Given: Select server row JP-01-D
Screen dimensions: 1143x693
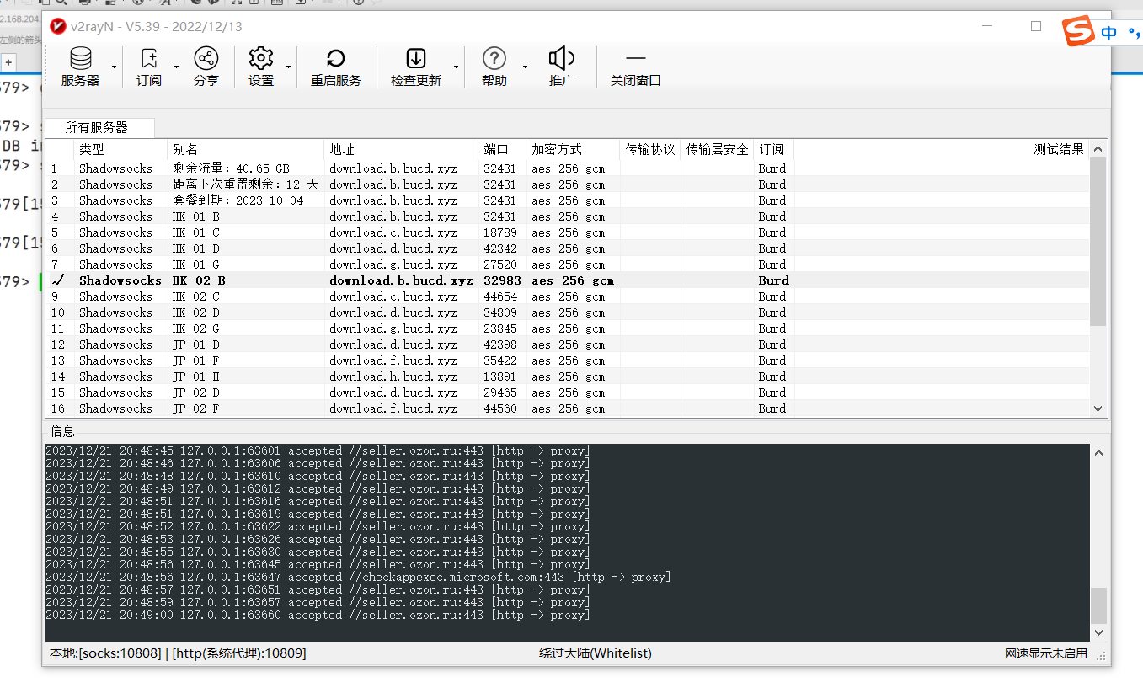Looking at the screenshot, I should click(567, 344).
